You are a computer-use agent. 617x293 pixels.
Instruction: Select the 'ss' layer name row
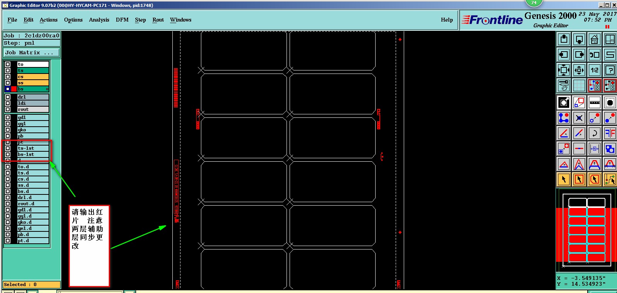pyautogui.click(x=33, y=83)
